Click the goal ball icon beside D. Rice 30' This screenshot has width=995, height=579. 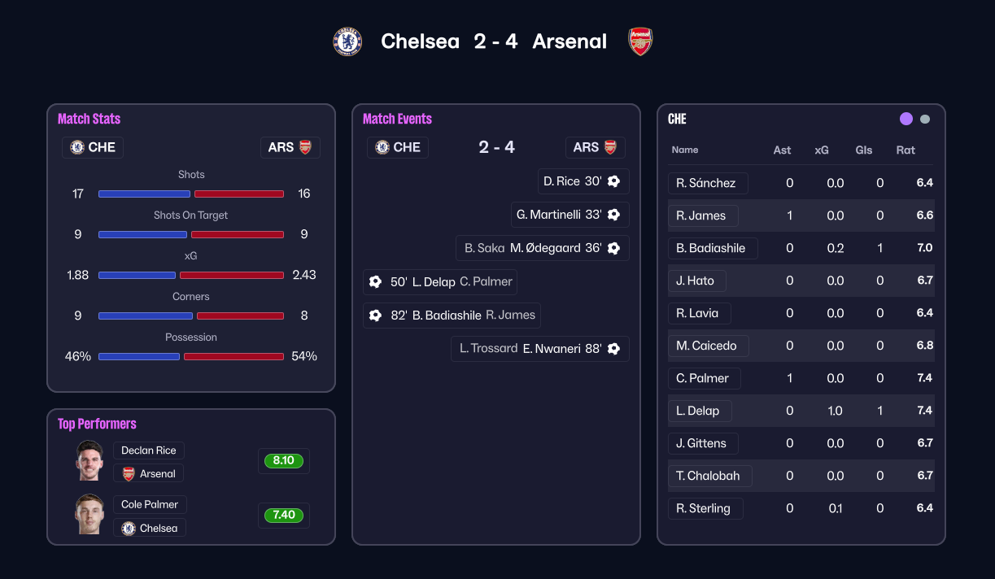pos(614,181)
